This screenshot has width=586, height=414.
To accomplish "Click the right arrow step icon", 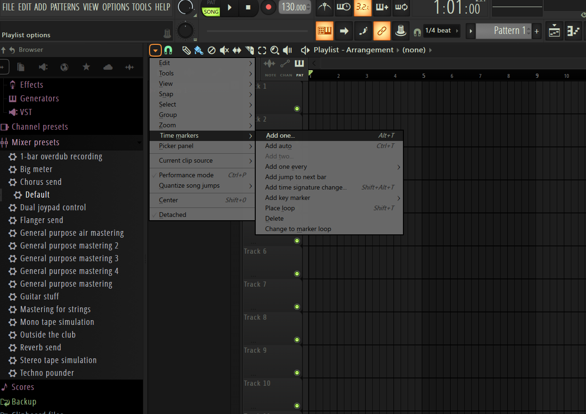I will 344,31.
